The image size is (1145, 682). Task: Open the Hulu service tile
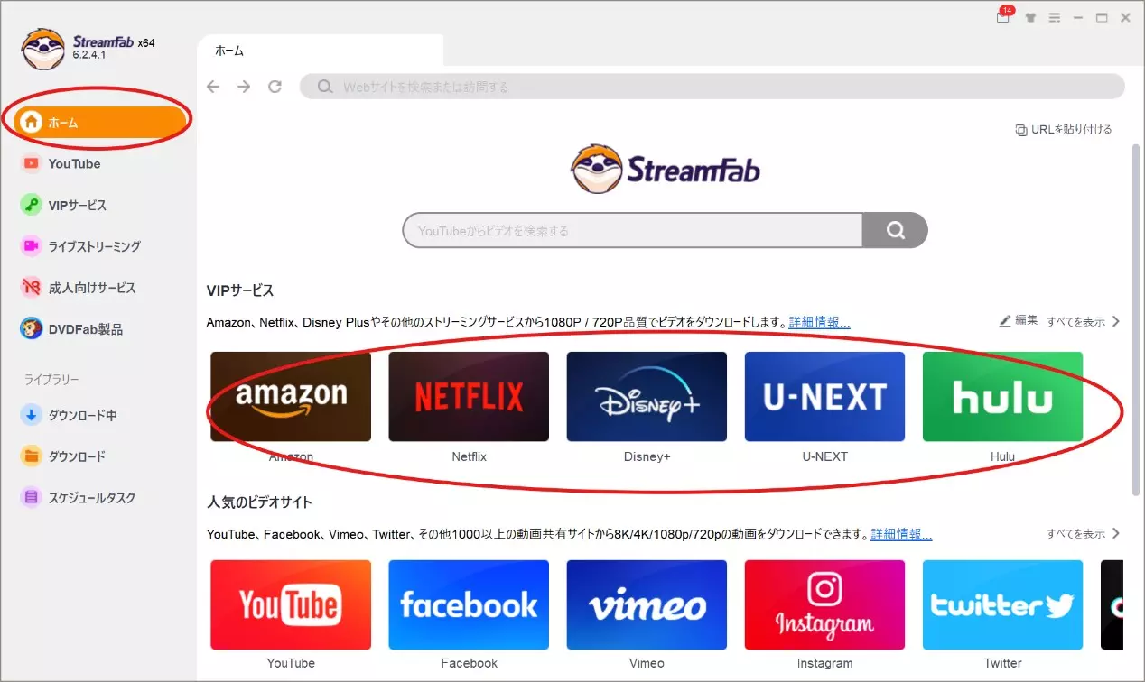coord(1002,397)
